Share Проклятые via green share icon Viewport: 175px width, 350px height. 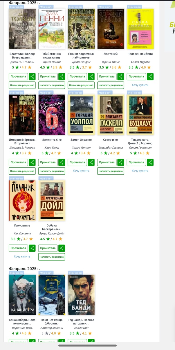click(x=32, y=248)
